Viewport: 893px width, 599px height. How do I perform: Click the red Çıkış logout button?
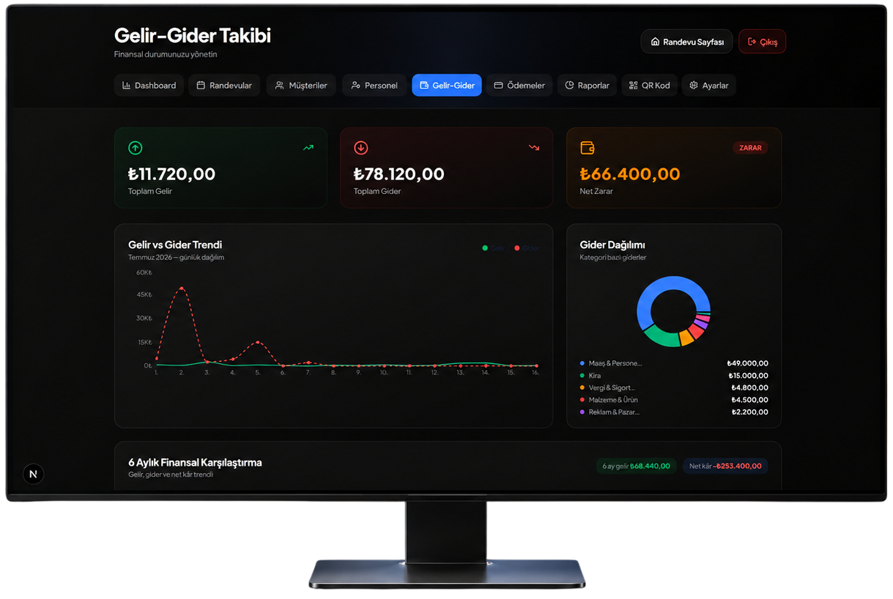762,42
